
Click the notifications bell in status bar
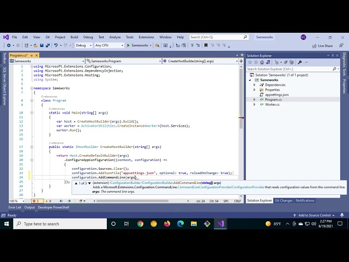pyautogui.click(x=342, y=215)
